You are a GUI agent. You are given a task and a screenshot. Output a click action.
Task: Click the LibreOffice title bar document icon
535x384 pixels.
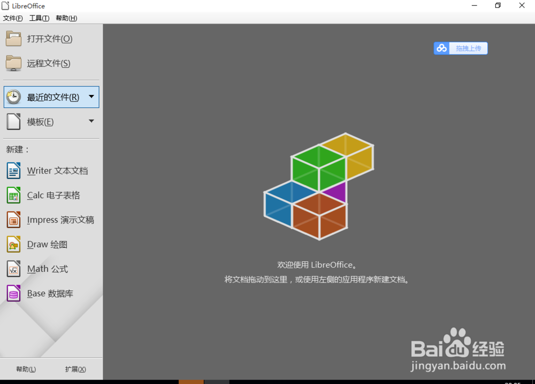click(x=5, y=5)
